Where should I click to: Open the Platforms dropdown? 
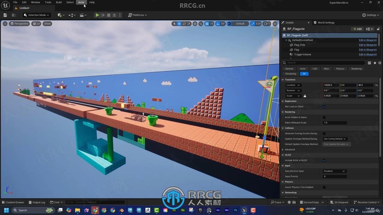point(138,15)
